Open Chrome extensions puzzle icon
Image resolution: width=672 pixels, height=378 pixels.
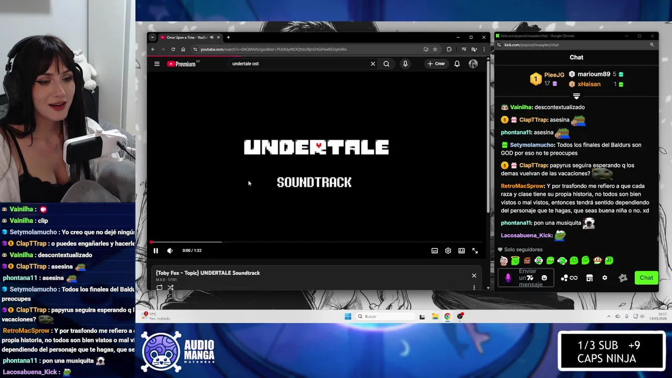click(x=449, y=49)
